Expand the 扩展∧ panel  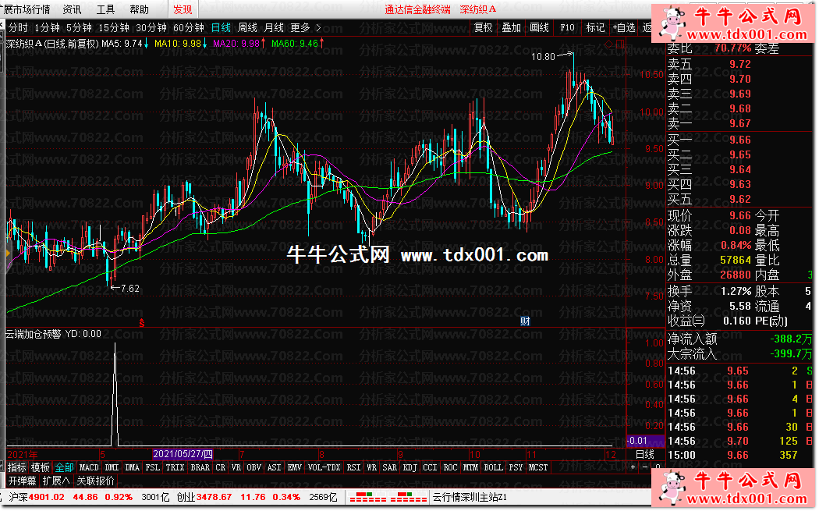pos(56,481)
